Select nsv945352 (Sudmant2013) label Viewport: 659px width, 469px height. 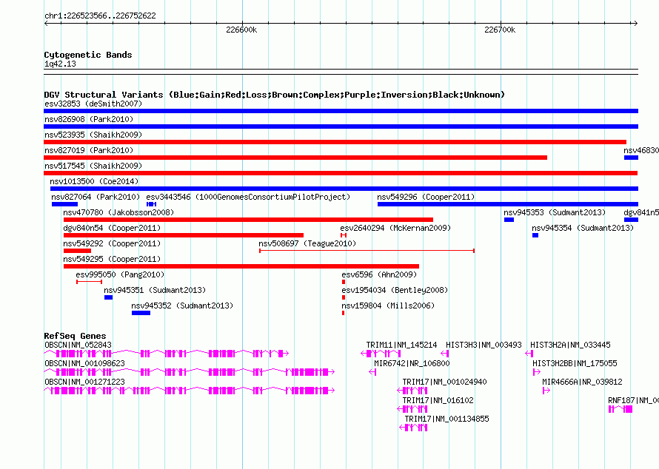point(182,306)
